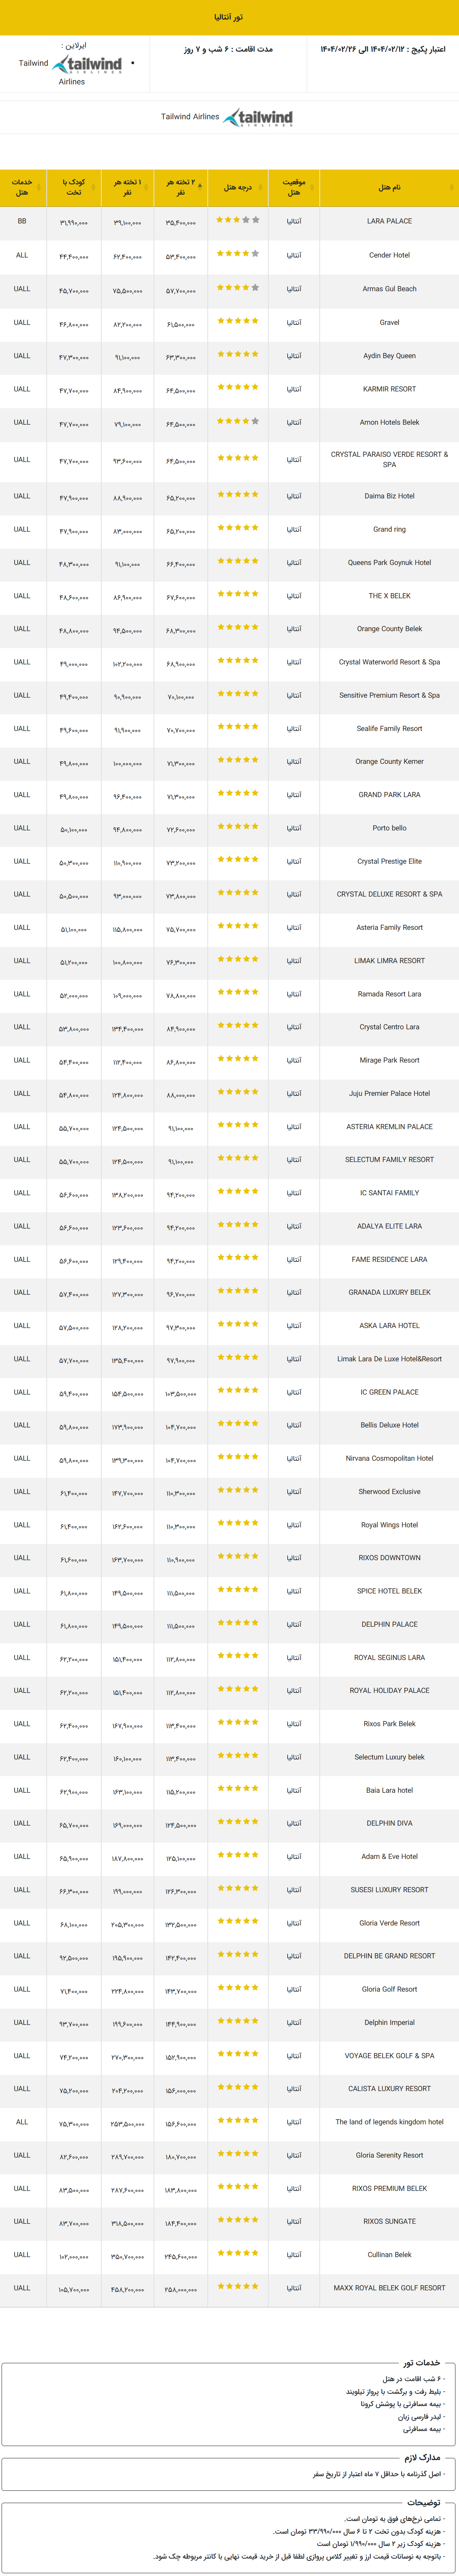Click the star rating of LARA PALACE
This screenshot has height=2576, width=459.
pyautogui.click(x=237, y=220)
